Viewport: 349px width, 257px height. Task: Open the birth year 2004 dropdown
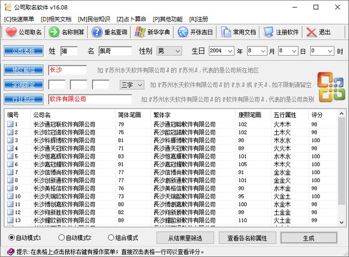pos(221,51)
